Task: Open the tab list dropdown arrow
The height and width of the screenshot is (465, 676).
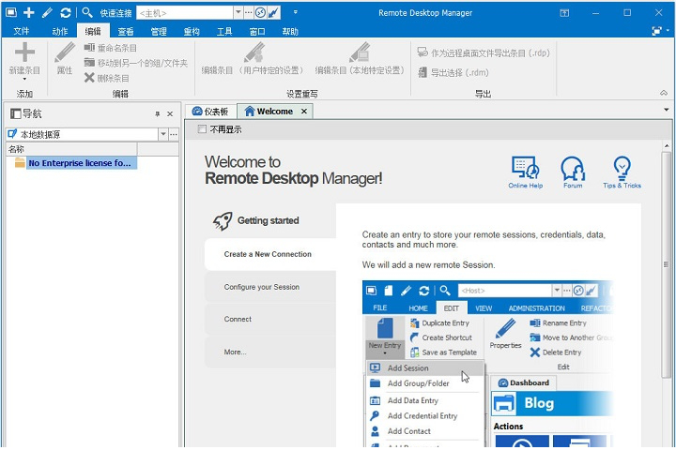Action: pos(666,111)
